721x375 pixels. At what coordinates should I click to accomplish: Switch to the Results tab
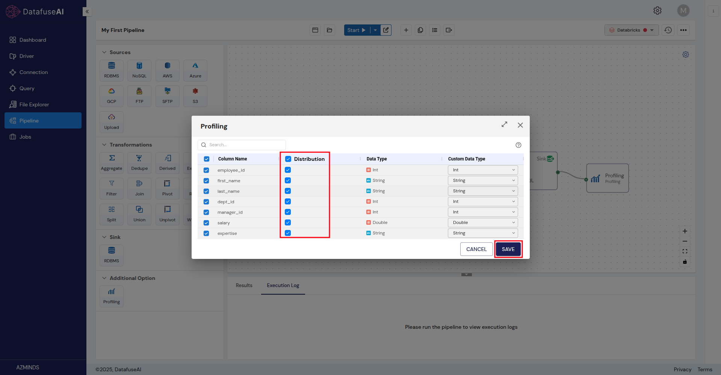click(x=243, y=286)
